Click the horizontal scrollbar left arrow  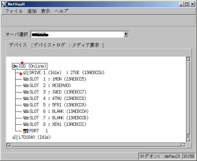[x=8, y=145]
